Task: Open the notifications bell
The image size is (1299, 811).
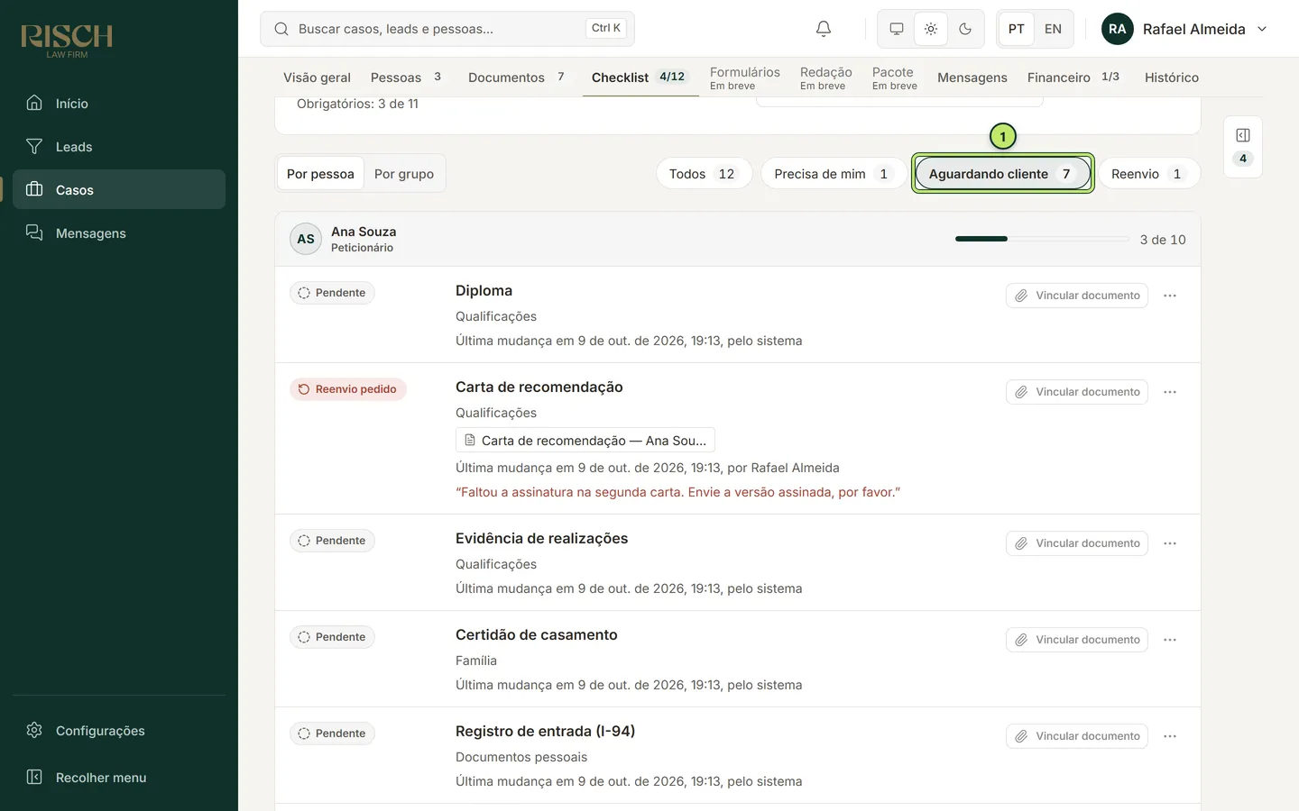Action: [824, 29]
